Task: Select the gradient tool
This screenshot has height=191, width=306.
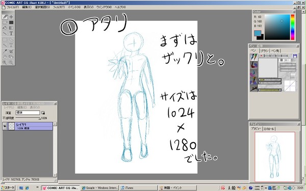Action: coord(11,28)
